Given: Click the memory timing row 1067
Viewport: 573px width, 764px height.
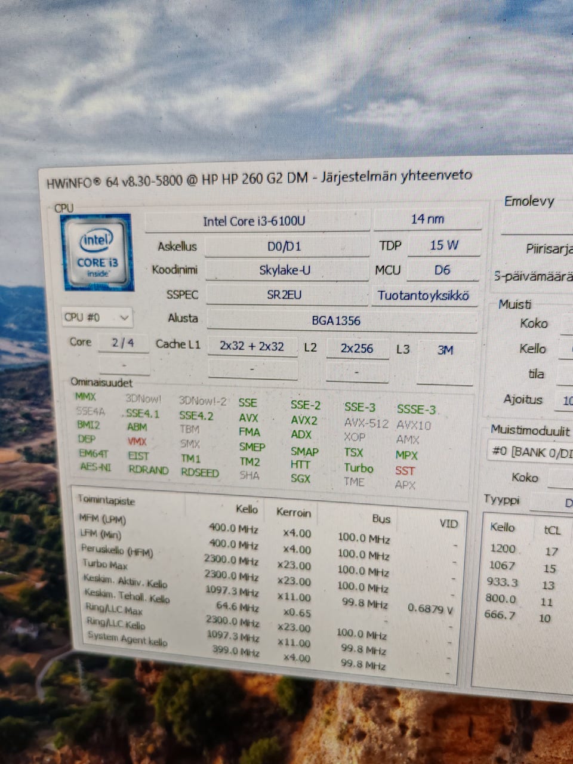Looking at the screenshot, I should coord(502,565).
